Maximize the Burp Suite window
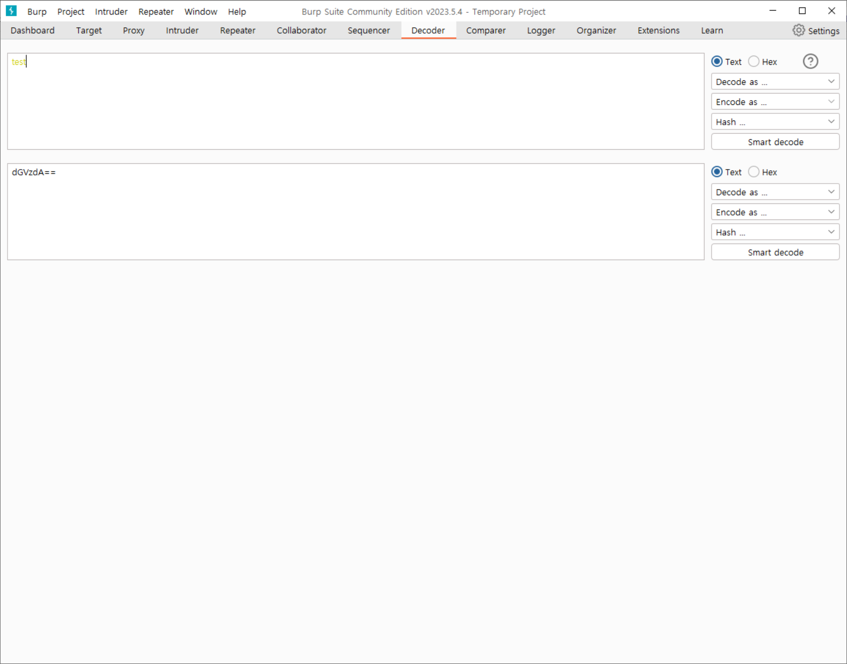 pyautogui.click(x=802, y=11)
